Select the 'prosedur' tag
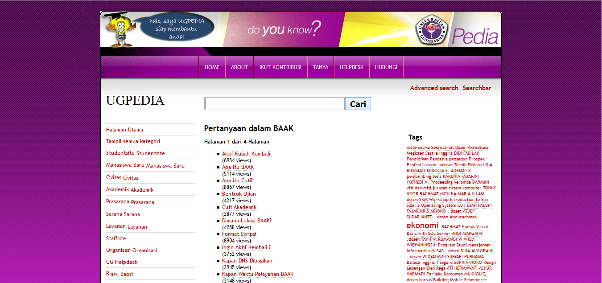 click(458, 159)
